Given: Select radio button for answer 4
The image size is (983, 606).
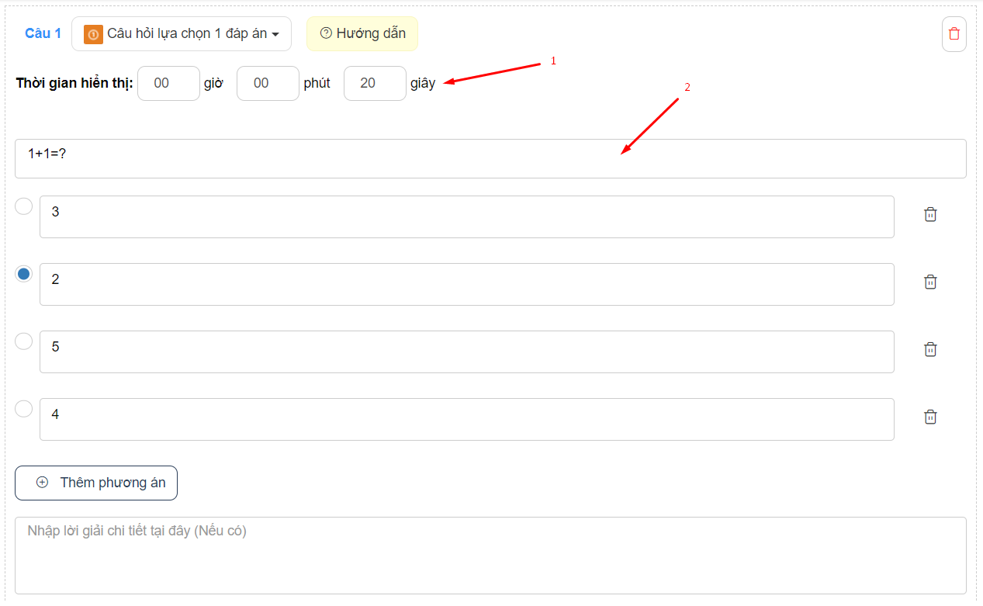Looking at the screenshot, I should point(24,409).
